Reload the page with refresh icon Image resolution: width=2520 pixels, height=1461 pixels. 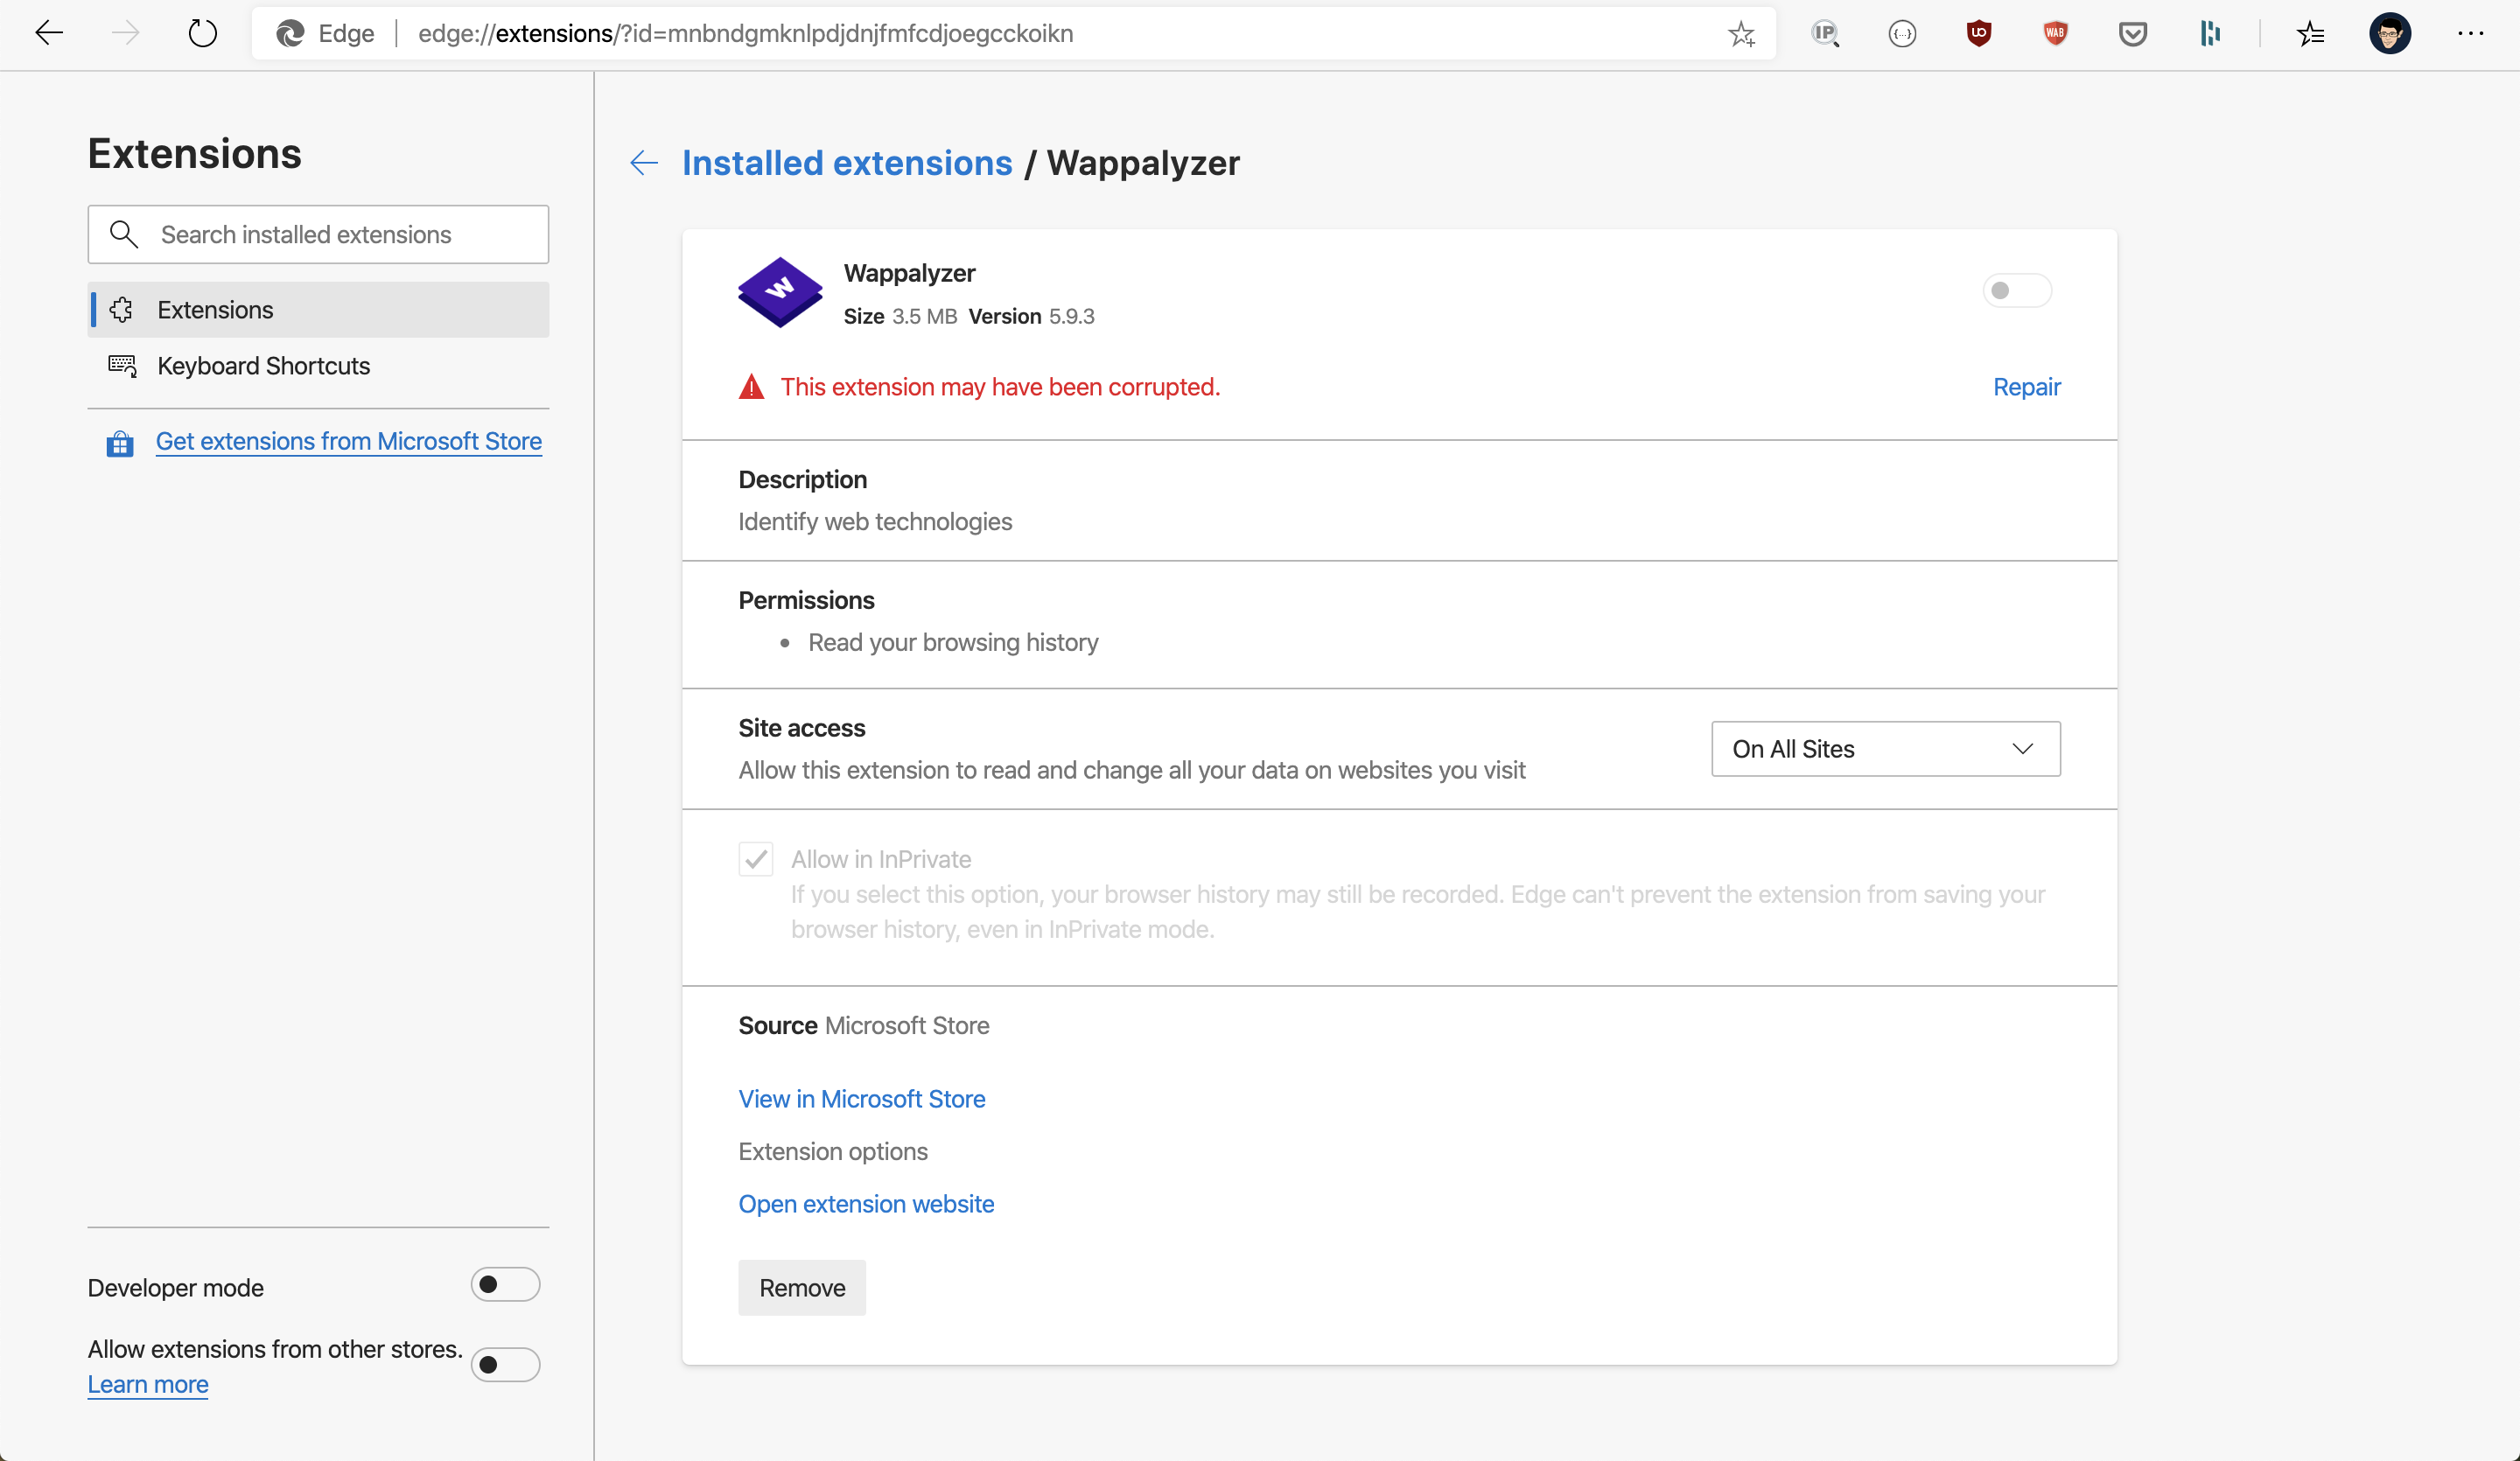(203, 33)
